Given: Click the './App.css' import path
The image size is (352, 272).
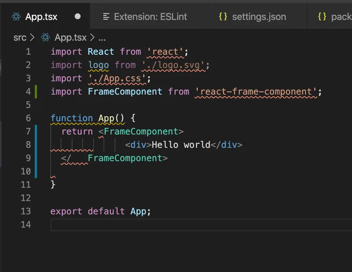Looking at the screenshot, I should click(117, 78).
